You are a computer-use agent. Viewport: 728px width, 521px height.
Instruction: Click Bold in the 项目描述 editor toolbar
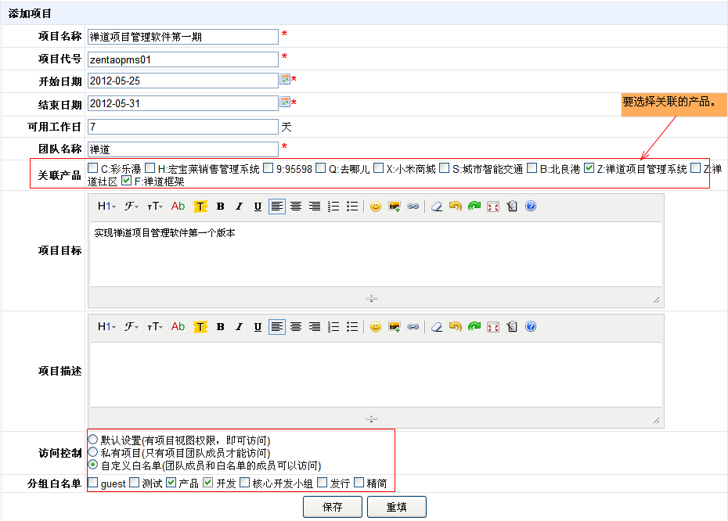221,327
